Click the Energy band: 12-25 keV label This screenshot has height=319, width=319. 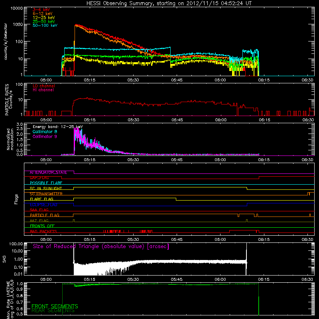pyautogui.click(x=58, y=127)
